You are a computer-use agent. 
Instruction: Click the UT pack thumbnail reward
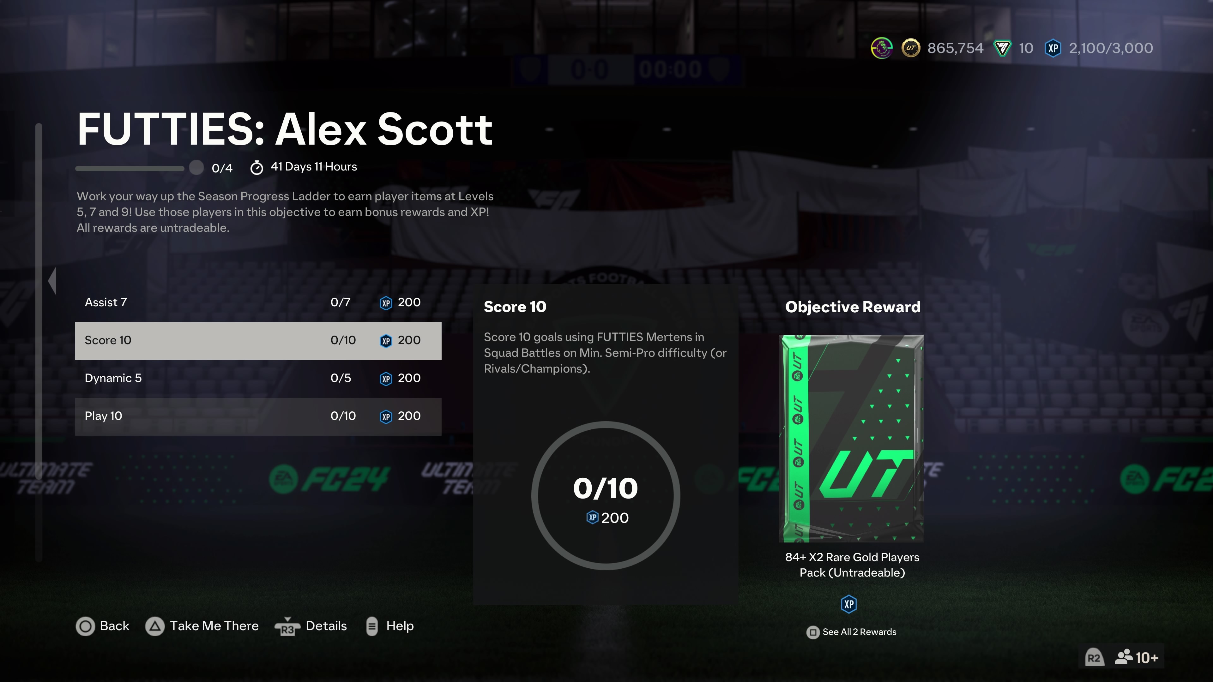pos(851,438)
